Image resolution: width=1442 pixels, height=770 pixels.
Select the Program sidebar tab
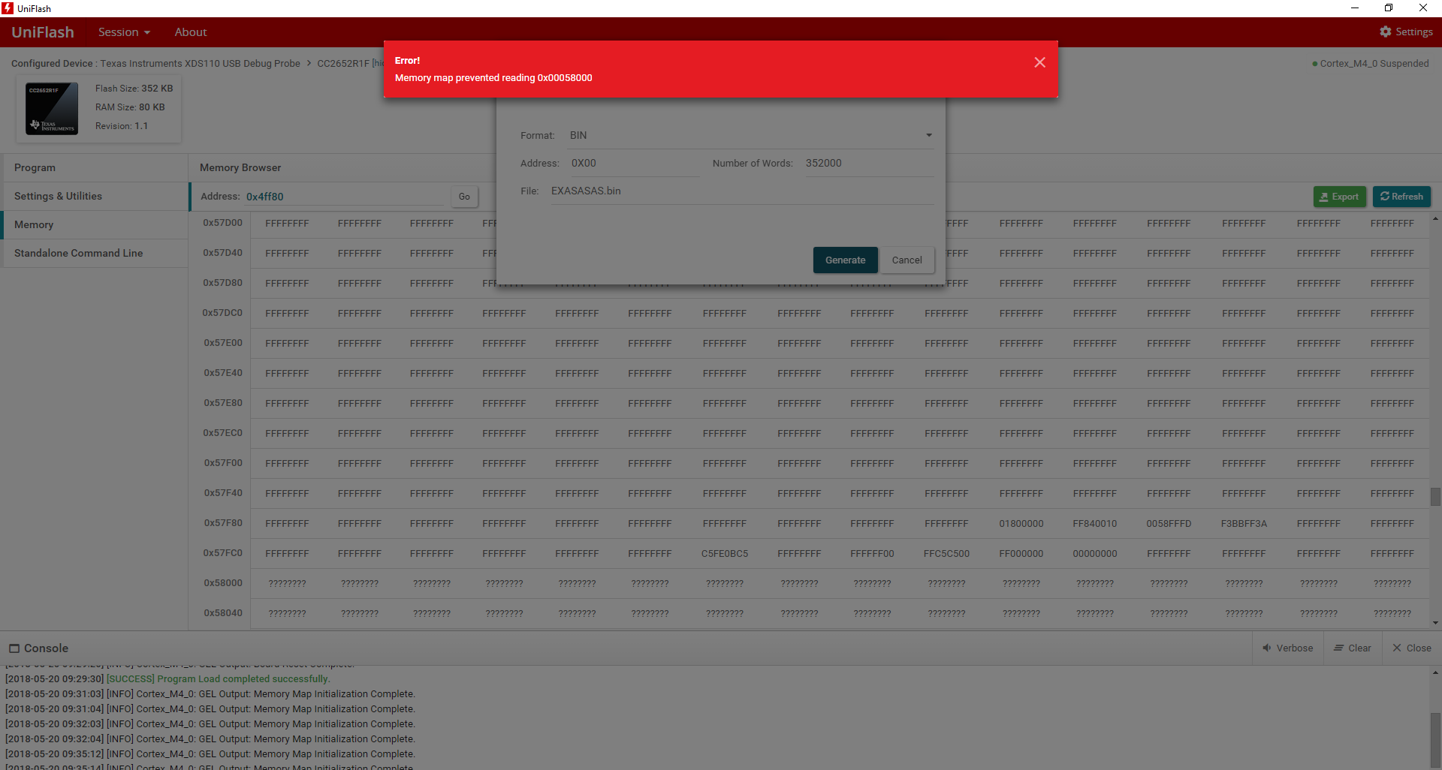(94, 167)
